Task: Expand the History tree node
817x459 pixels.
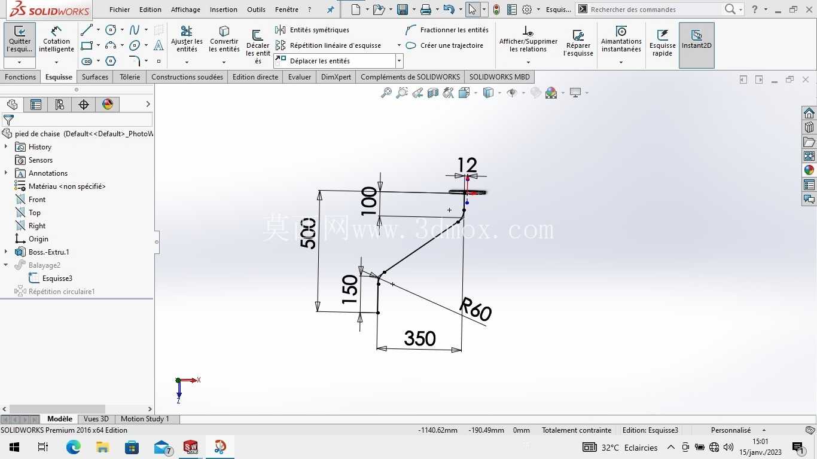Action: coord(6,147)
